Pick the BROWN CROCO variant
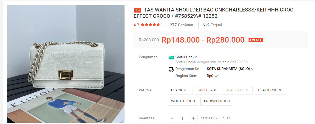The width and height of the screenshot is (315, 124). tap(217, 101)
